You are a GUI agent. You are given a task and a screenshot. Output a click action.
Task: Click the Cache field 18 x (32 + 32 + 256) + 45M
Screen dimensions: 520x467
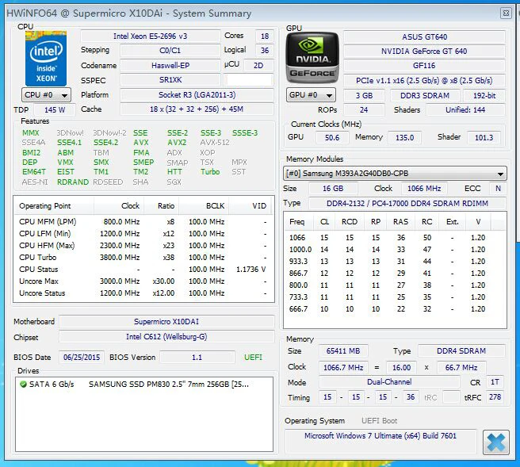tap(197, 109)
